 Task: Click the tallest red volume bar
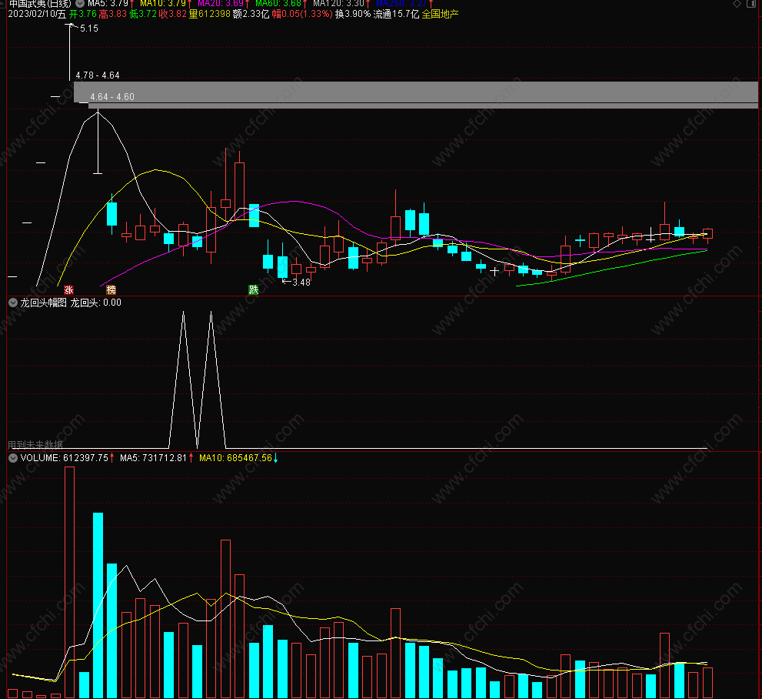tap(69, 582)
